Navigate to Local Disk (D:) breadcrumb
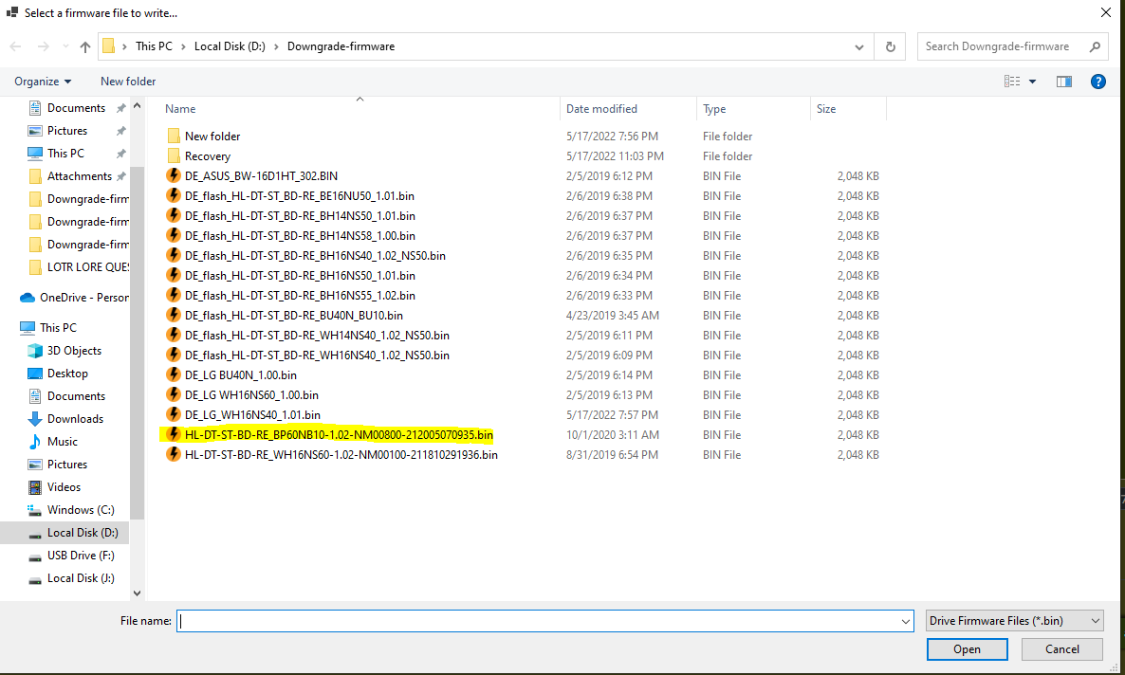The width and height of the screenshot is (1125, 675). coord(230,46)
